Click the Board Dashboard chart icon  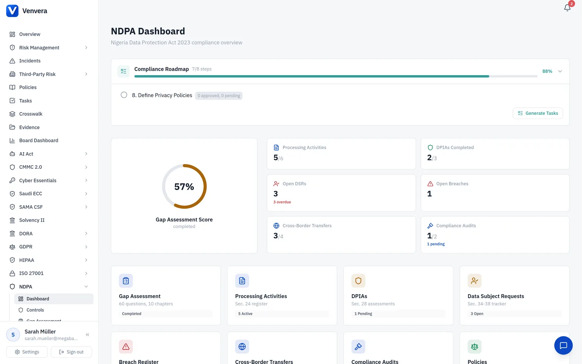[12, 140]
